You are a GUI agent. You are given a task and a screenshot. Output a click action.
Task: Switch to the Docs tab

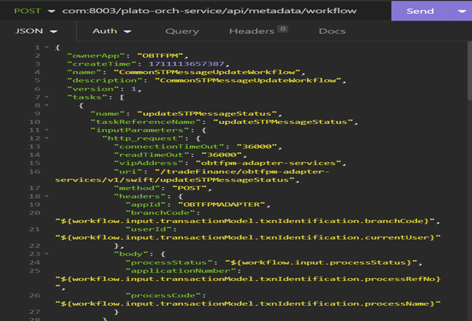pyautogui.click(x=332, y=31)
